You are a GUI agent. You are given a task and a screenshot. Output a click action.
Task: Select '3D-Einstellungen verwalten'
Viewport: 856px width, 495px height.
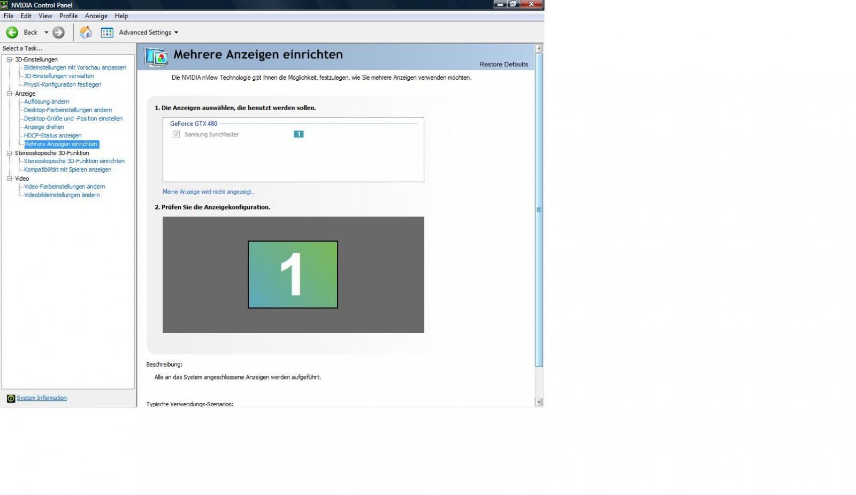pyautogui.click(x=59, y=76)
